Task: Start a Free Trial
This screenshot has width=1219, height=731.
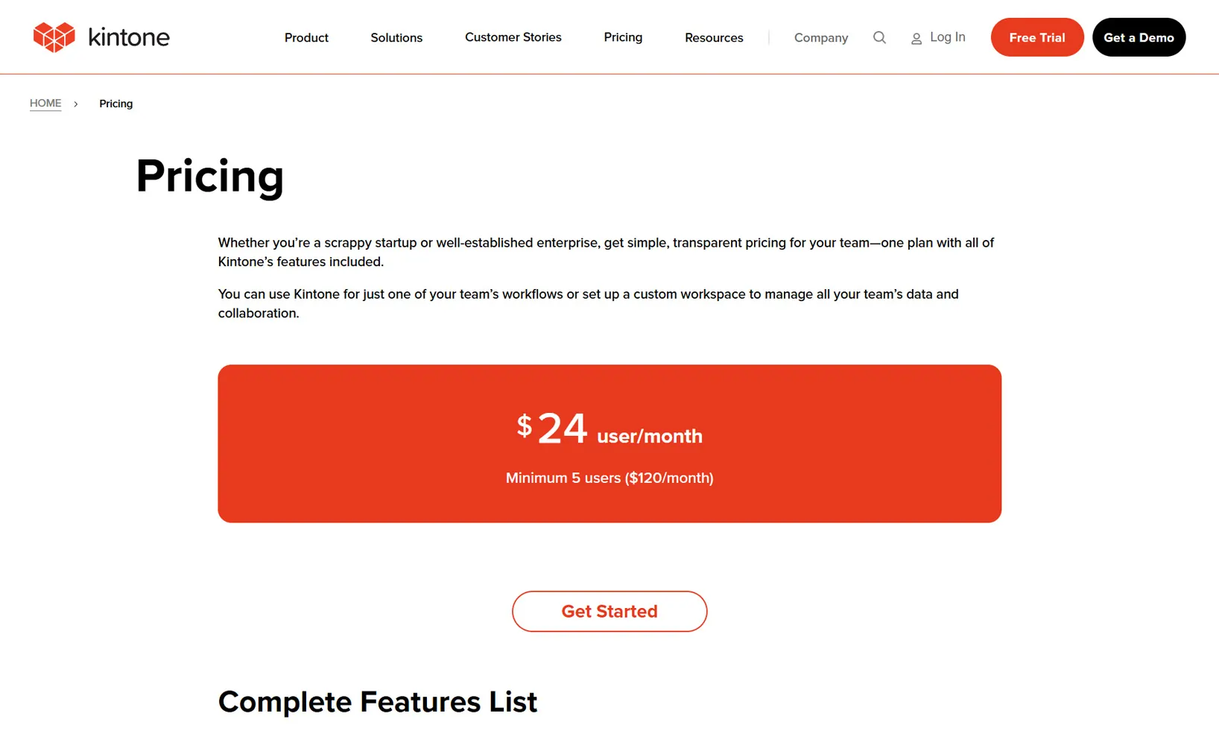Action: (x=1037, y=37)
